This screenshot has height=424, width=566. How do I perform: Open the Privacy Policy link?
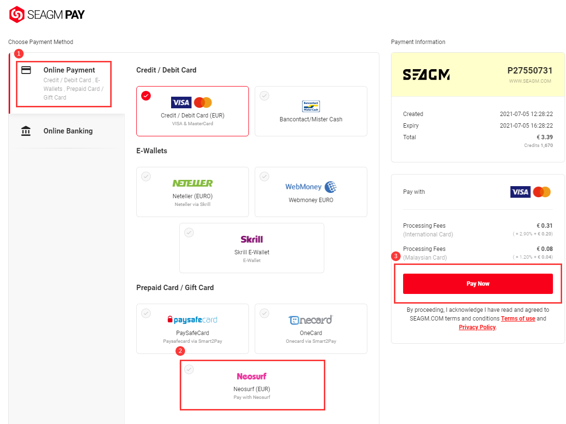pos(477,327)
